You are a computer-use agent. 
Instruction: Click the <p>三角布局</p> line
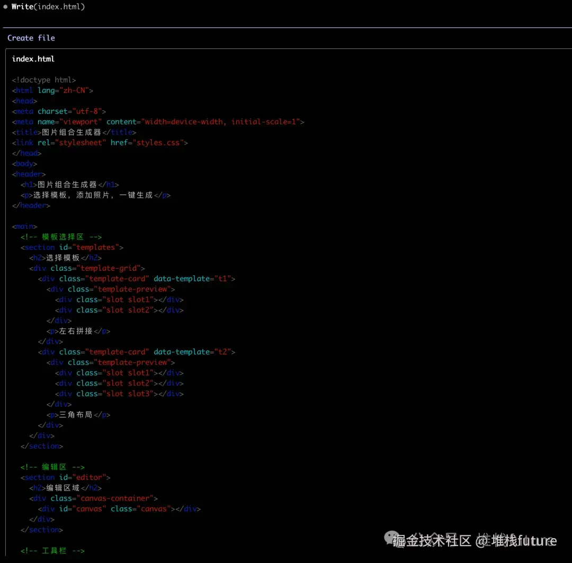78,415
